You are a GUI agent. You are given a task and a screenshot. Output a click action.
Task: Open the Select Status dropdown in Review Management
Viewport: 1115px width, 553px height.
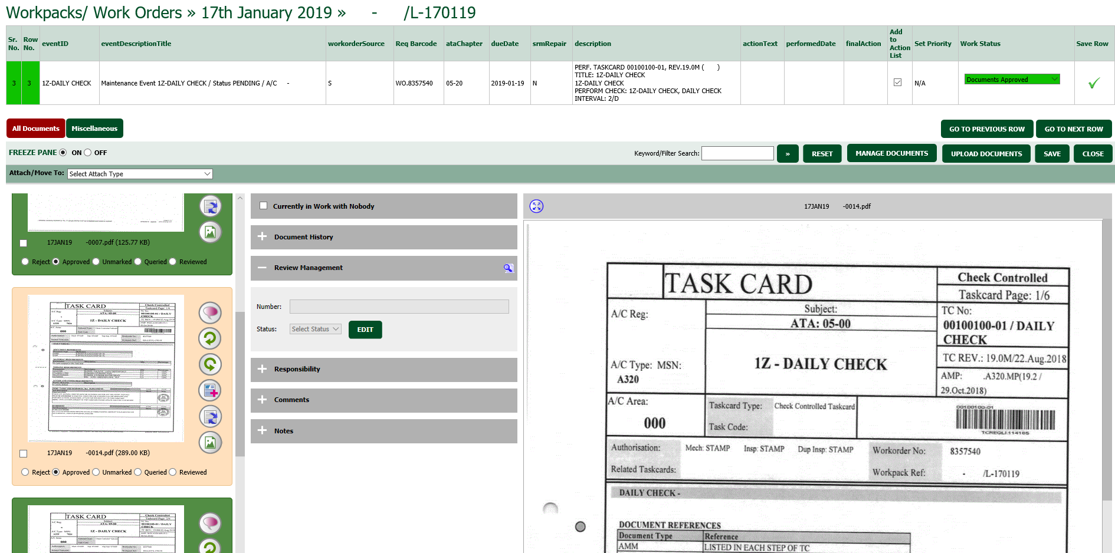pos(315,329)
